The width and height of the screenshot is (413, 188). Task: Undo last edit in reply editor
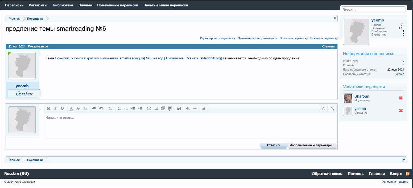188,108
